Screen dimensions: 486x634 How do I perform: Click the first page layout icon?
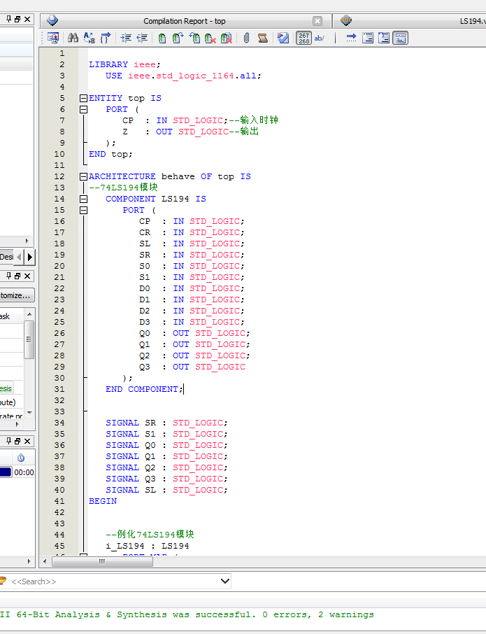[x=368, y=38]
